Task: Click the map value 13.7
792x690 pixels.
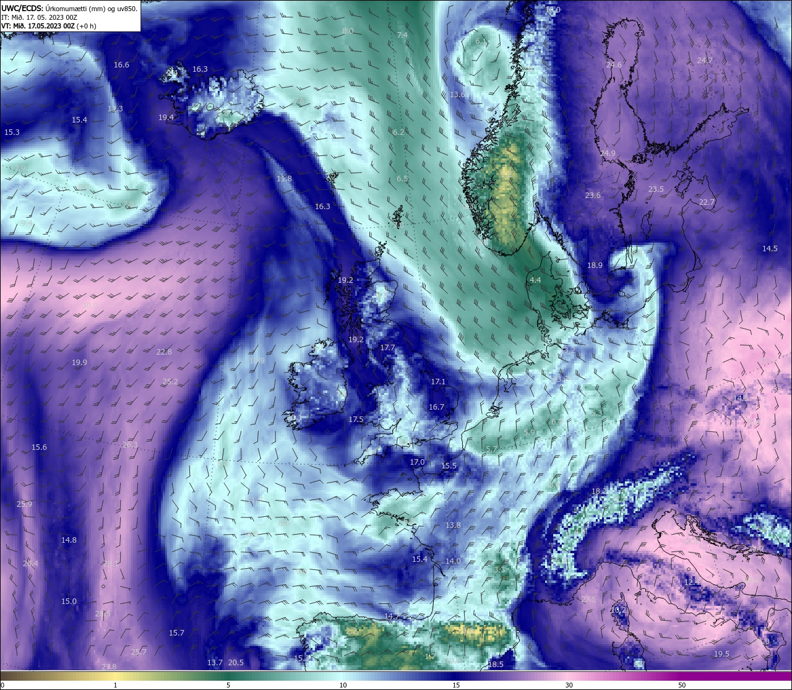Action: click(x=215, y=663)
